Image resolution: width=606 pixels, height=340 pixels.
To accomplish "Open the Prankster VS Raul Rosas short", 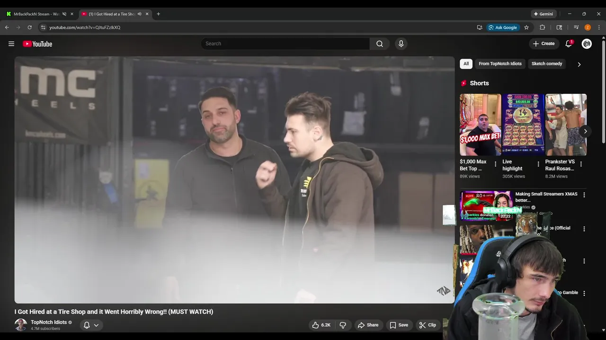I will pos(566,125).
